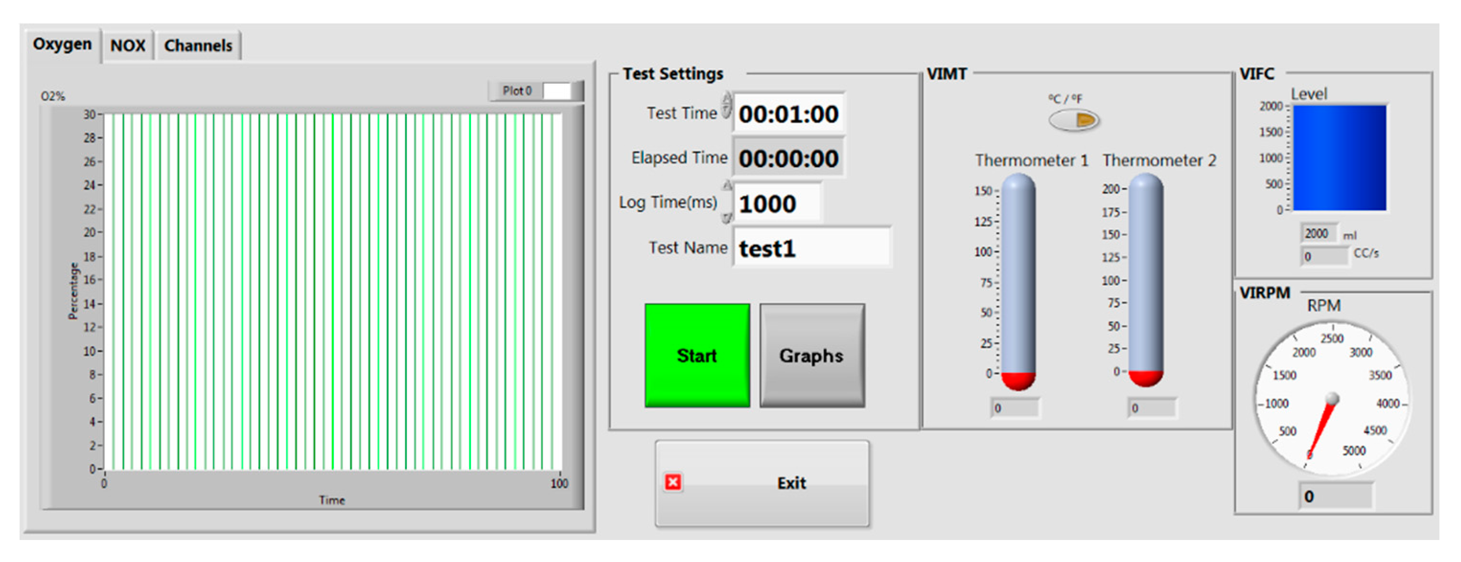
Task: Select the Oxygen tab
Action: (x=62, y=44)
